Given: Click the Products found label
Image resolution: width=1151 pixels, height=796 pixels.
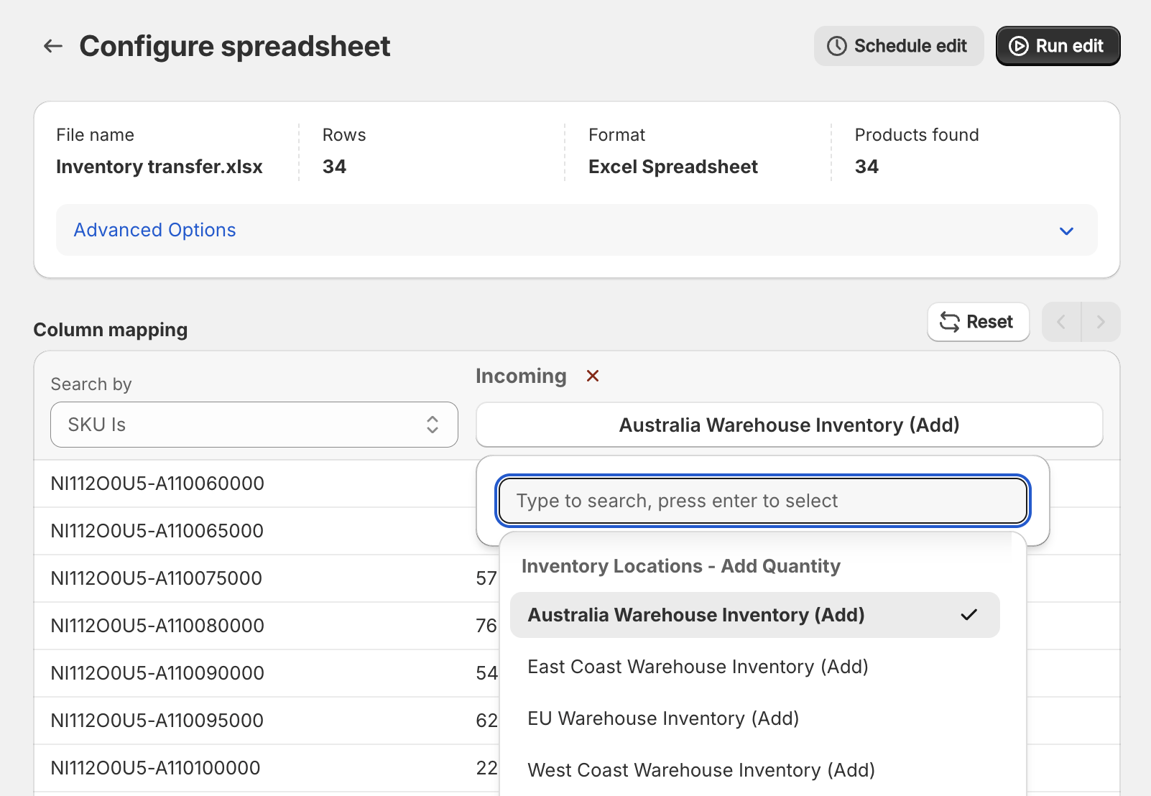Looking at the screenshot, I should (x=917, y=135).
